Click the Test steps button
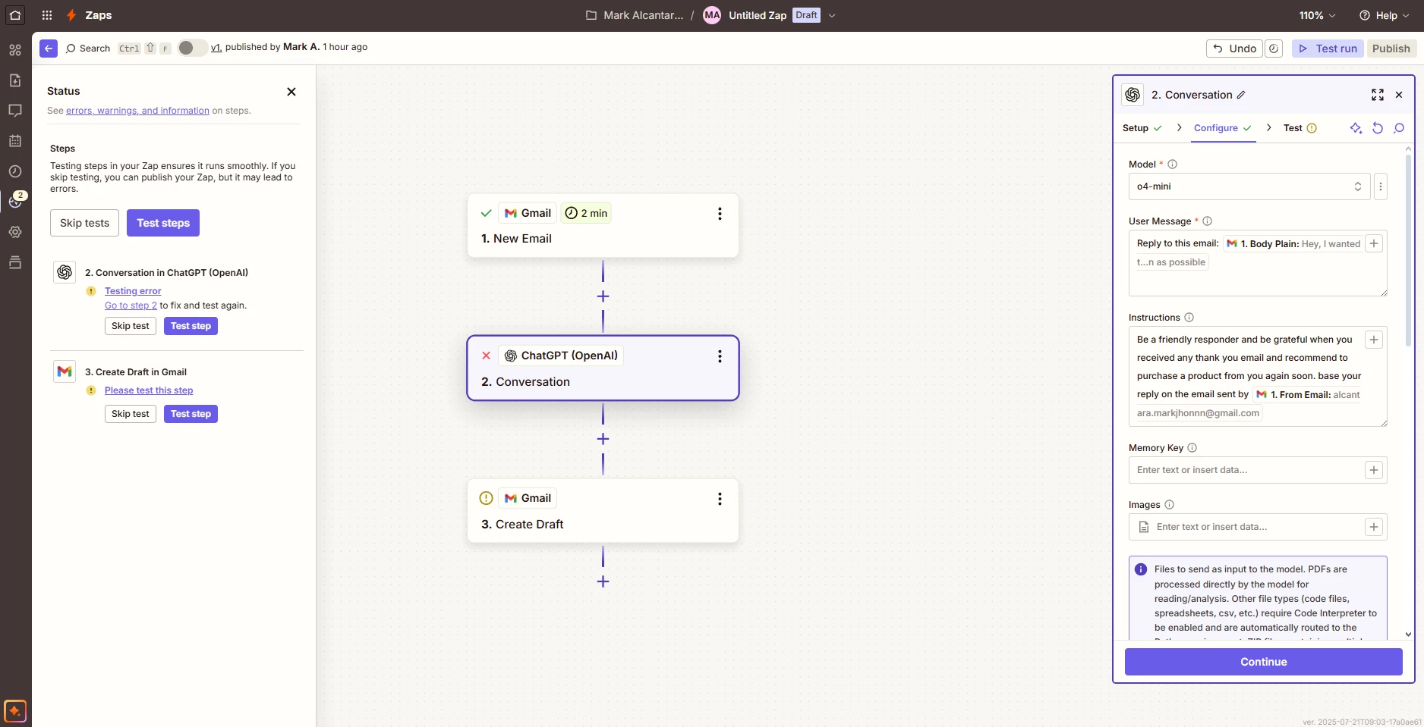Image resolution: width=1424 pixels, height=727 pixels. [x=163, y=223]
